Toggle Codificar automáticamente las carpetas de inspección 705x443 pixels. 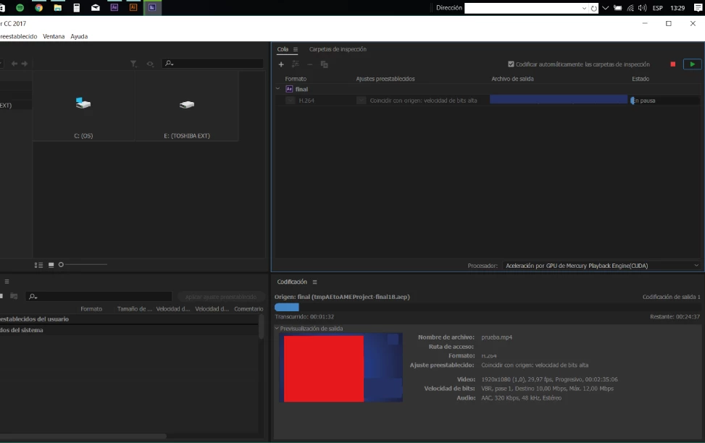[x=511, y=64]
